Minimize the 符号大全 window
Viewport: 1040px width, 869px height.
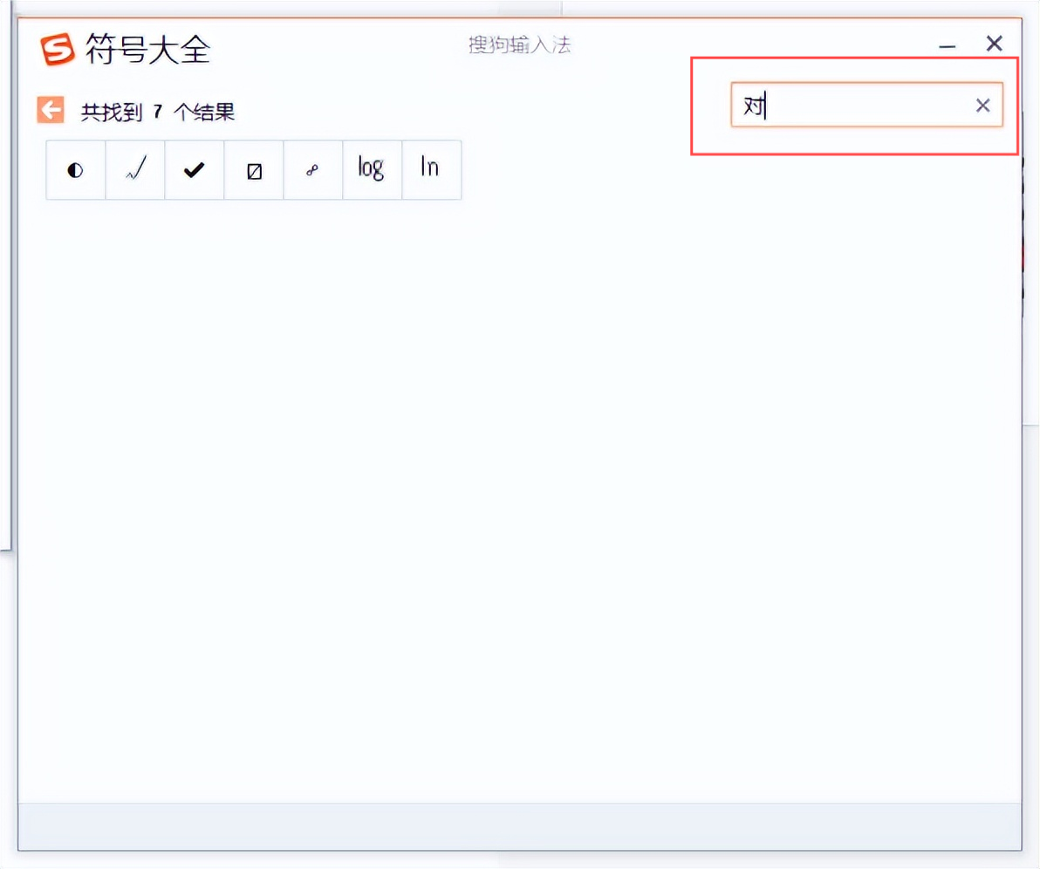coord(948,45)
